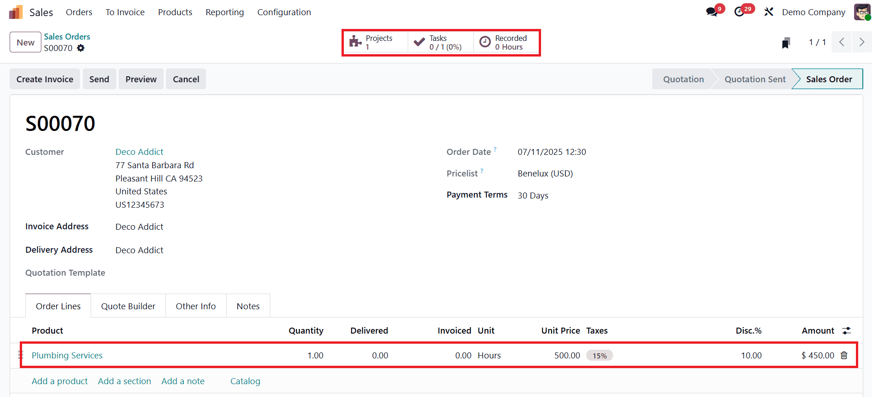Select the Quotation Sent status stage
Viewport: 872px width, 397px height.
(755, 79)
